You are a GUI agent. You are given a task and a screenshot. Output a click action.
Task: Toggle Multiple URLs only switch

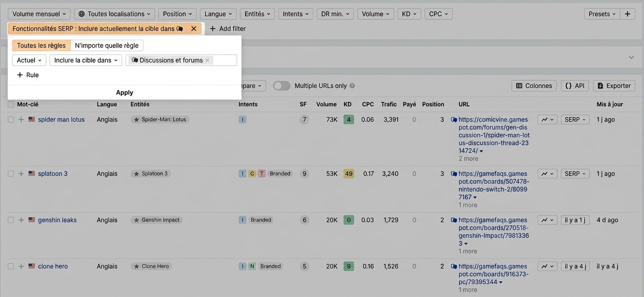282,86
